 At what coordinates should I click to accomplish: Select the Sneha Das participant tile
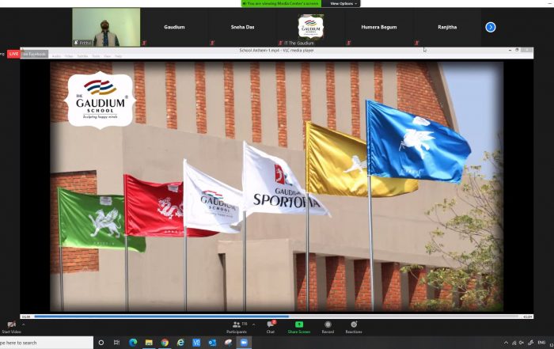click(x=242, y=27)
